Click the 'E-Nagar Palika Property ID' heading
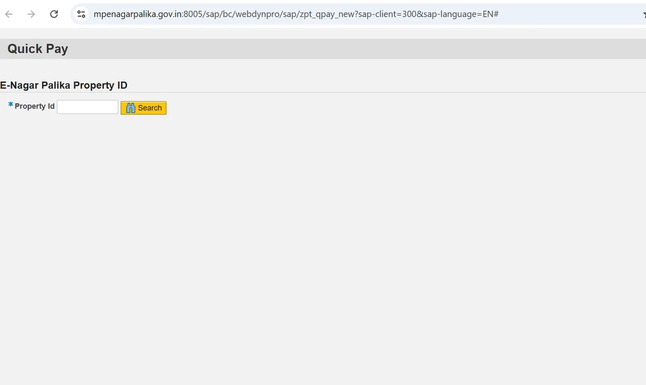Viewport: 646px width, 385px height. coord(64,85)
